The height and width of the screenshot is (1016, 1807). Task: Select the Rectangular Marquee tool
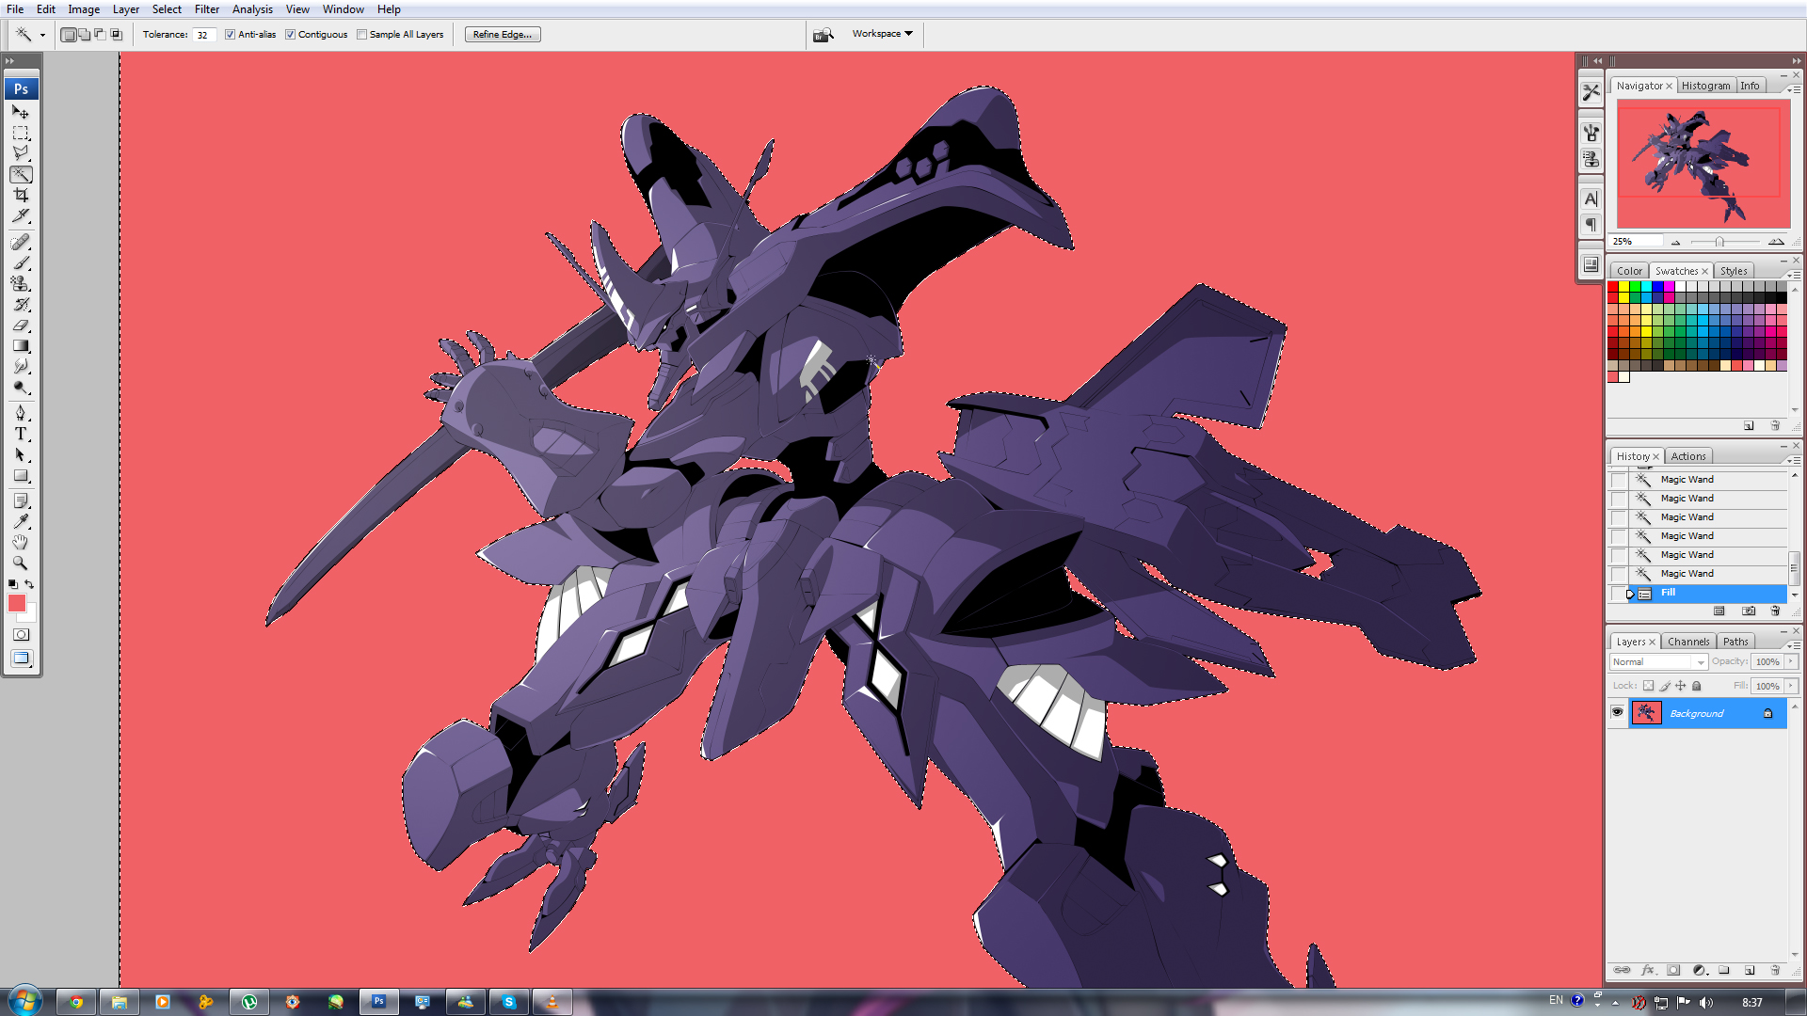click(21, 133)
